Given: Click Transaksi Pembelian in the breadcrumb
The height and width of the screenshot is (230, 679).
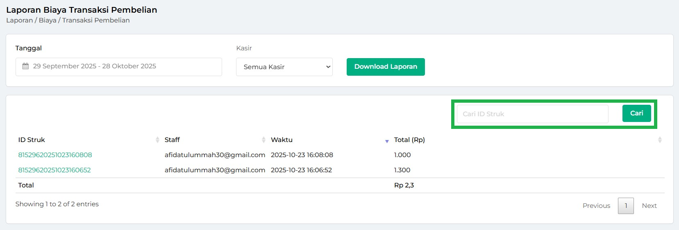Looking at the screenshot, I should (x=96, y=20).
